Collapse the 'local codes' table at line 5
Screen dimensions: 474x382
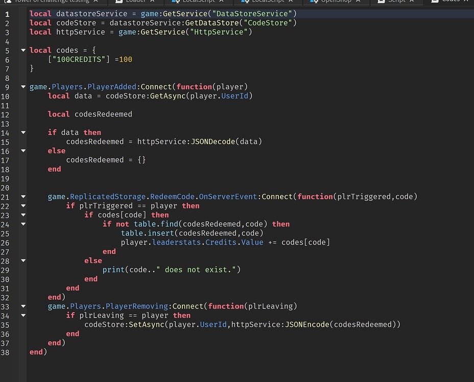[x=23, y=50]
